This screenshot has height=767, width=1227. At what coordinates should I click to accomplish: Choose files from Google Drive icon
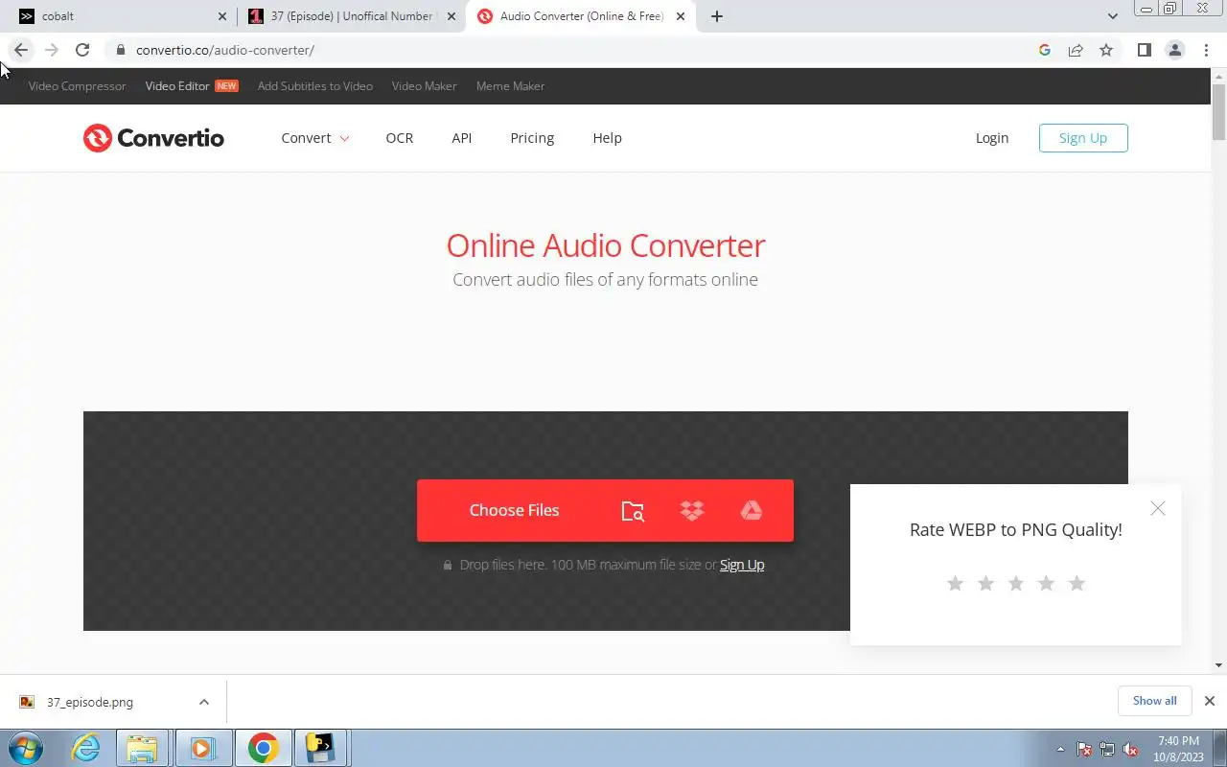click(x=752, y=511)
